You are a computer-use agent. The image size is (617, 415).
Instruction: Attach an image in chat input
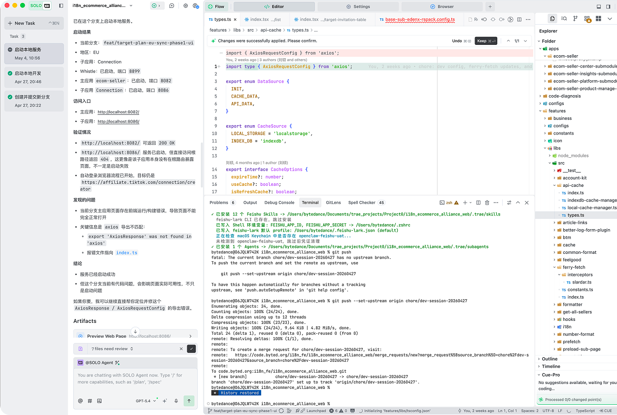(99, 401)
